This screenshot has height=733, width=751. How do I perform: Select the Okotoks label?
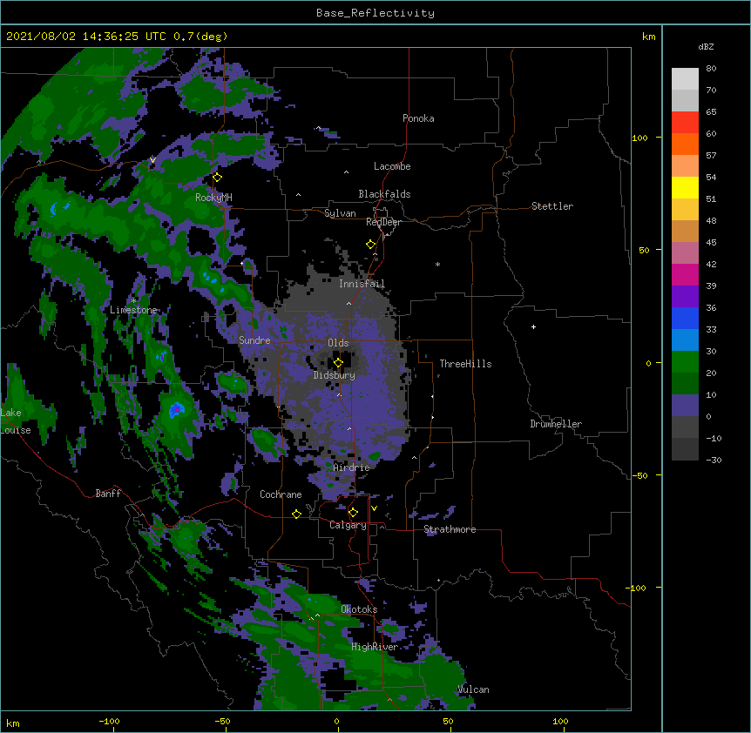359,609
